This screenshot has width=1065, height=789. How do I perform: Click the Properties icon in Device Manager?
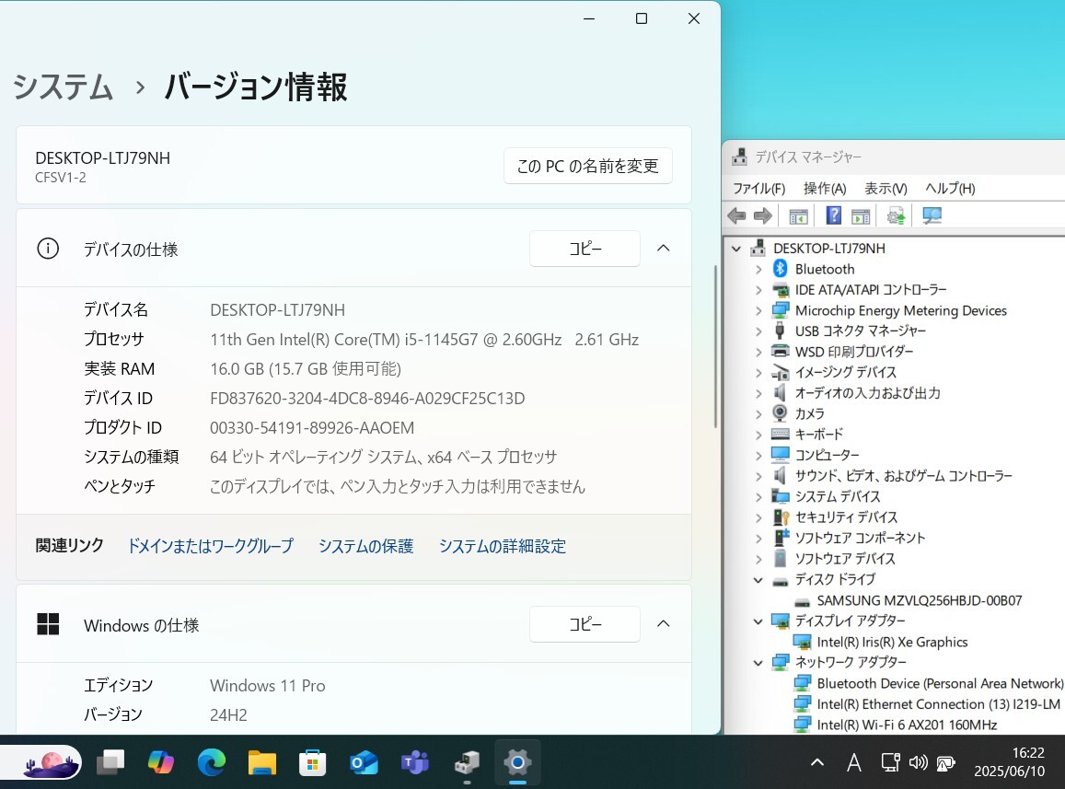point(860,215)
